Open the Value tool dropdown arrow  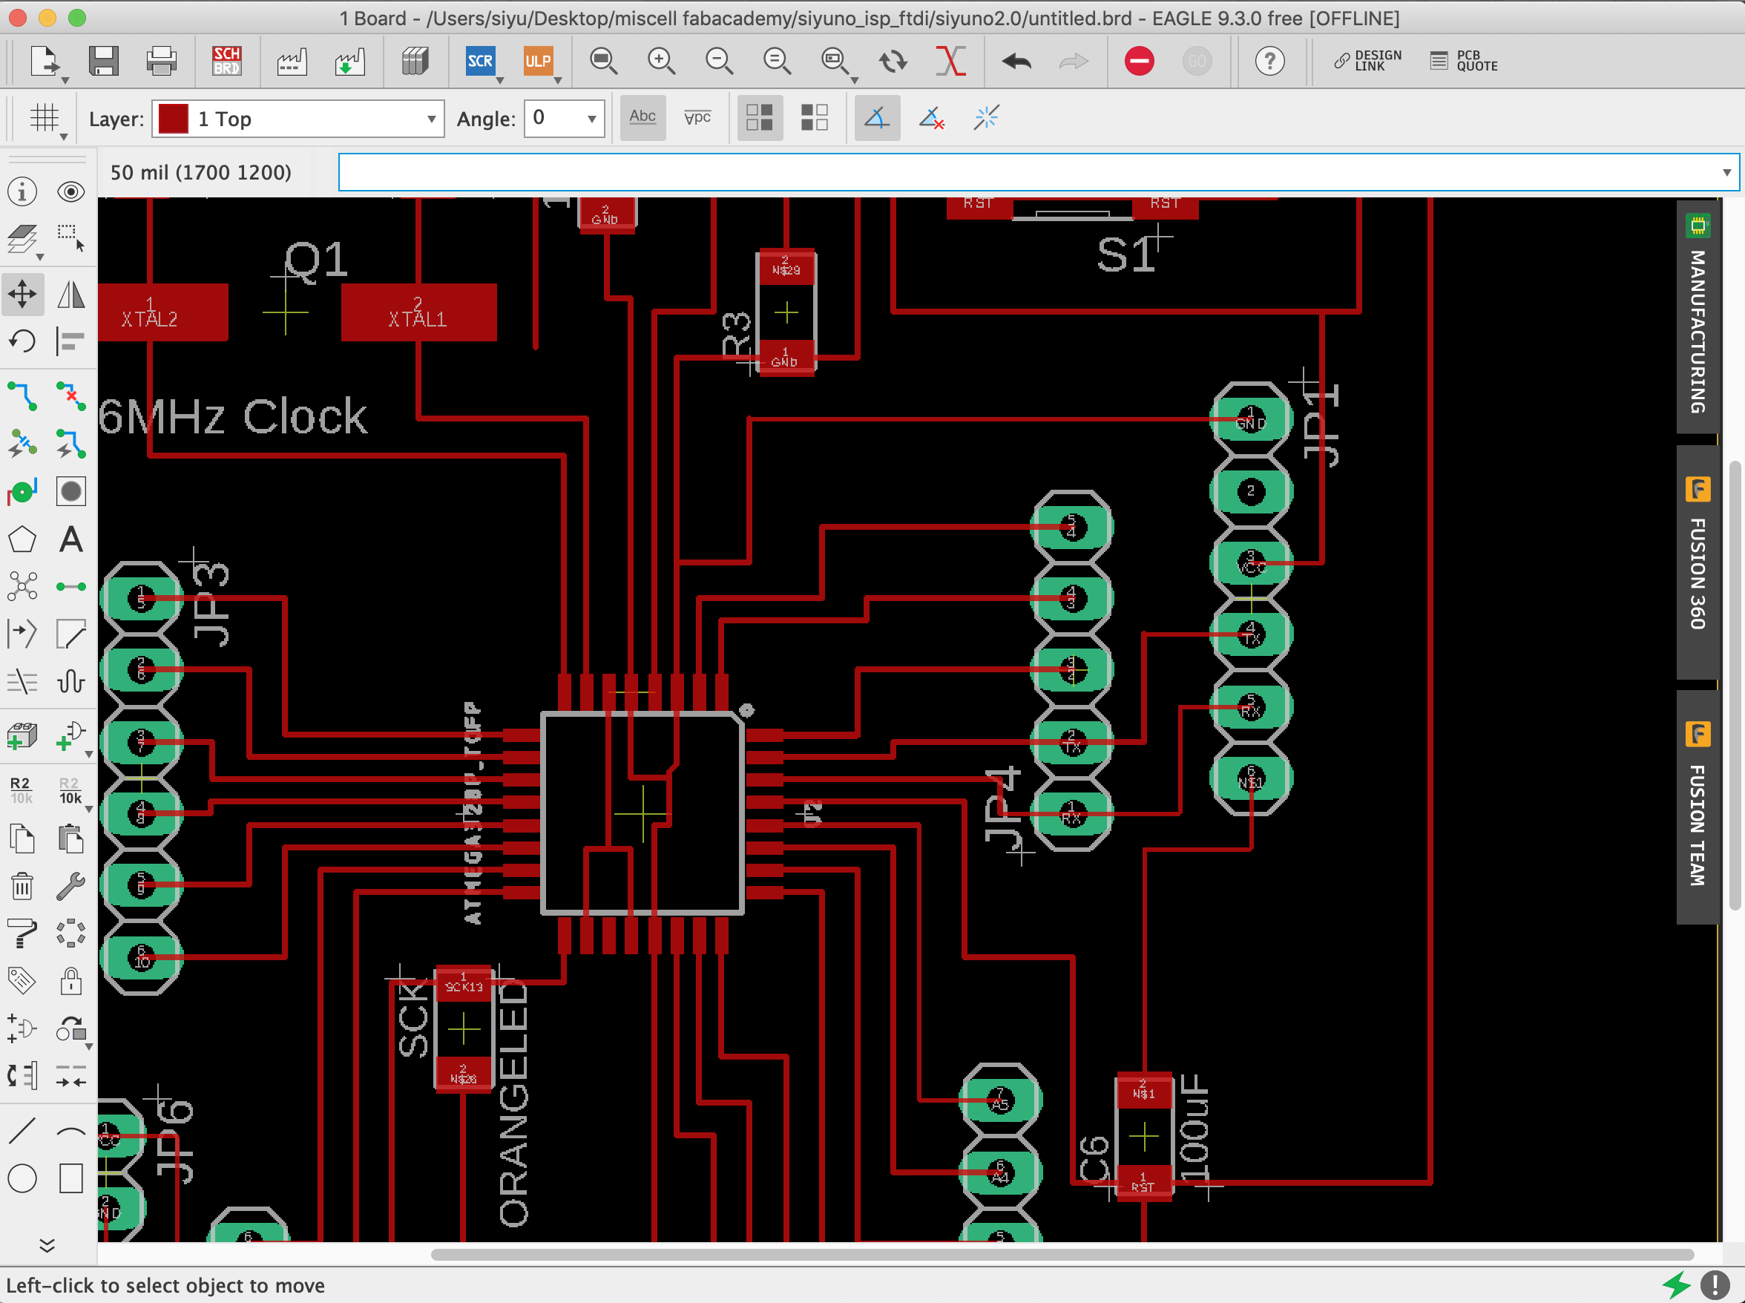point(89,810)
